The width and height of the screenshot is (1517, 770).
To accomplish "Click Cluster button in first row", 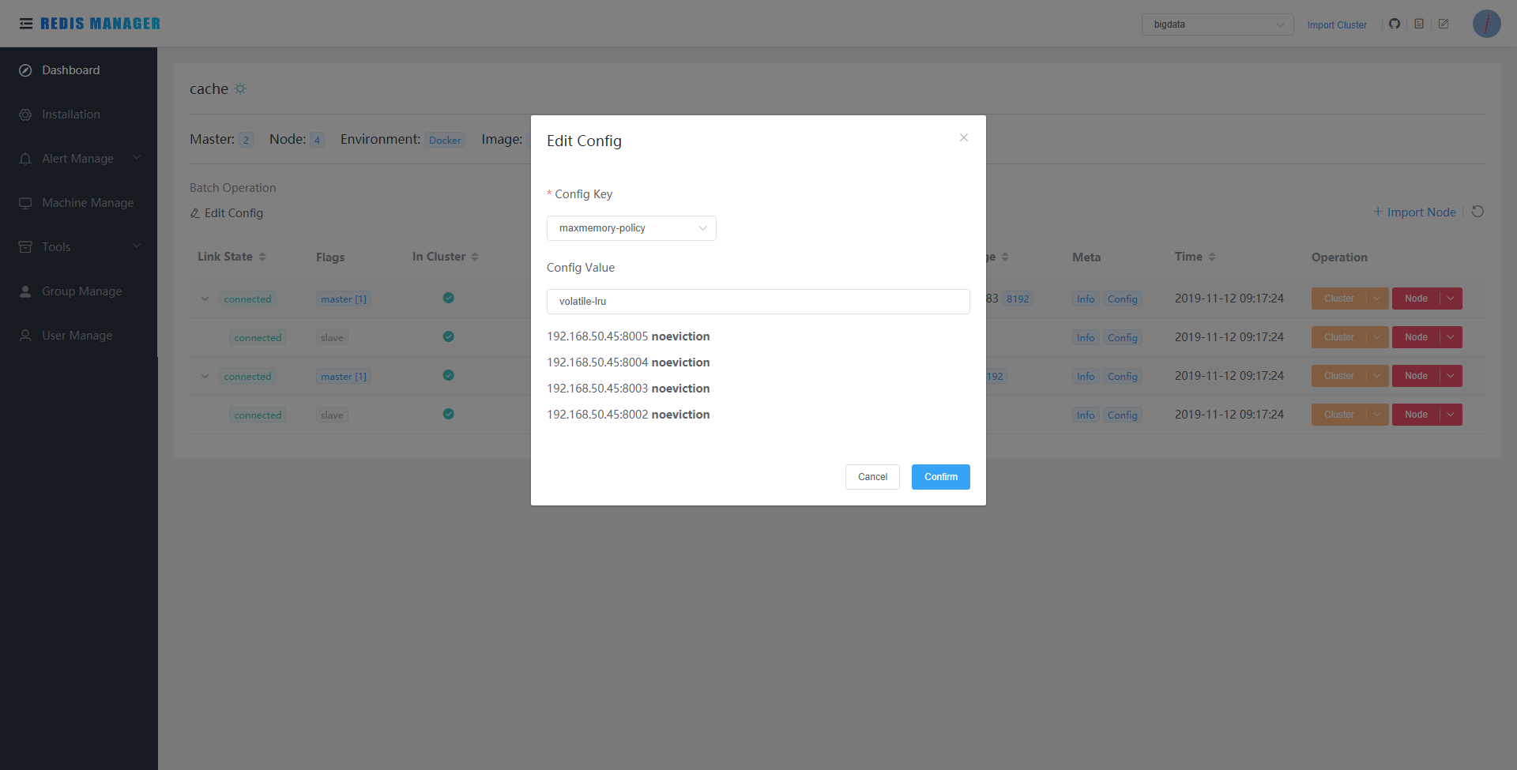I will [1339, 299].
